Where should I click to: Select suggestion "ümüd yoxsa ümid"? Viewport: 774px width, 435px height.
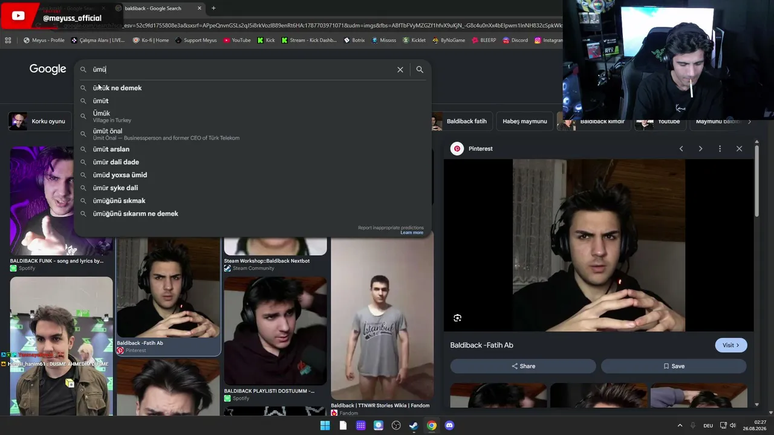(253, 175)
